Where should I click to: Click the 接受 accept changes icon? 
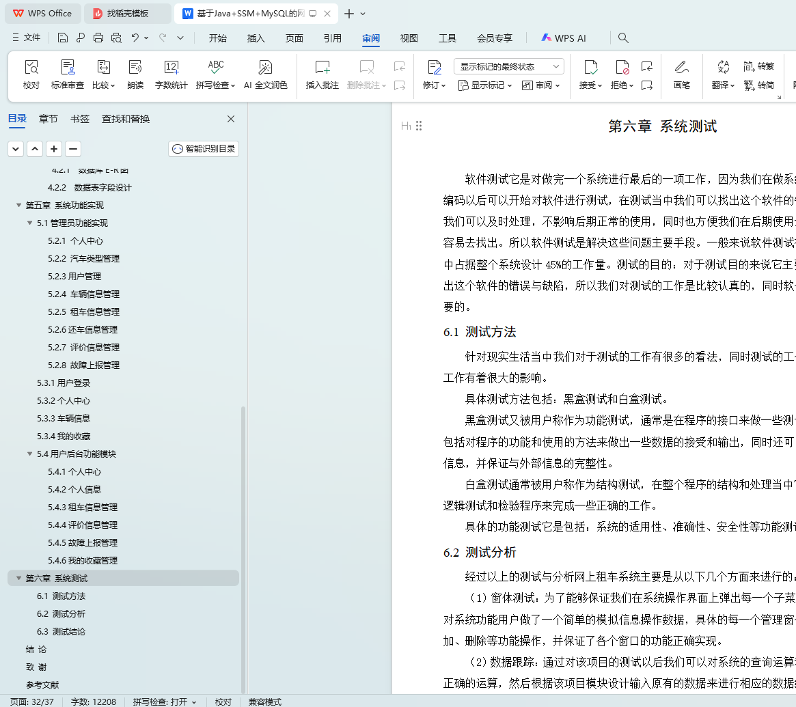(590, 68)
